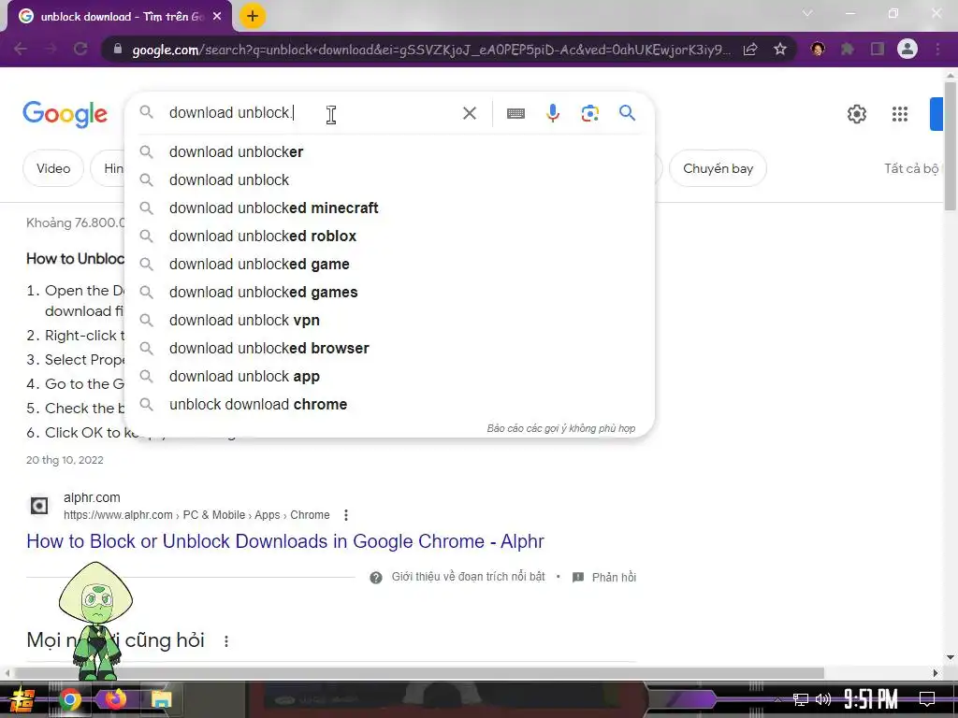Open the volume control in system tray
The width and height of the screenshot is (958, 718).
click(823, 699)
